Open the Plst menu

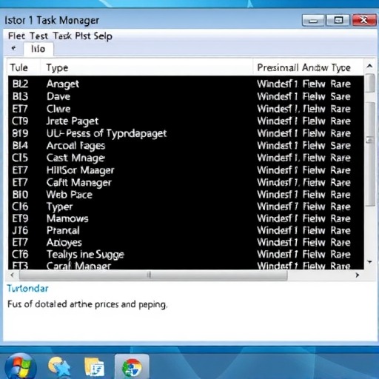(x=83, y=36)
